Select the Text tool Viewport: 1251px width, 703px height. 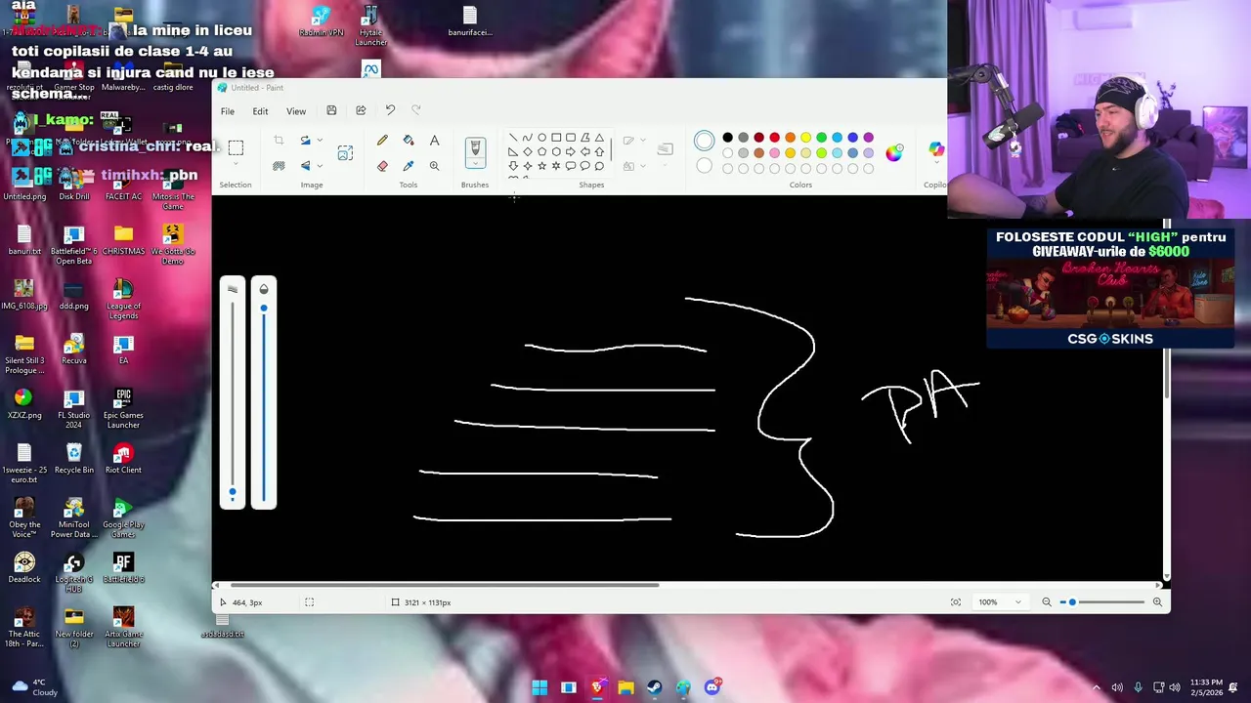point(434,141)
